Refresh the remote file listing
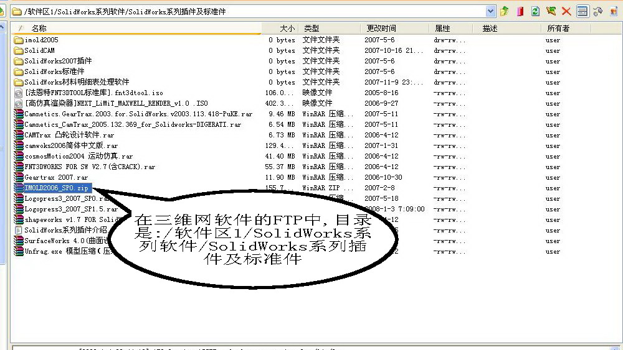Viewport: 623px width, 350px height. point(536,11)
